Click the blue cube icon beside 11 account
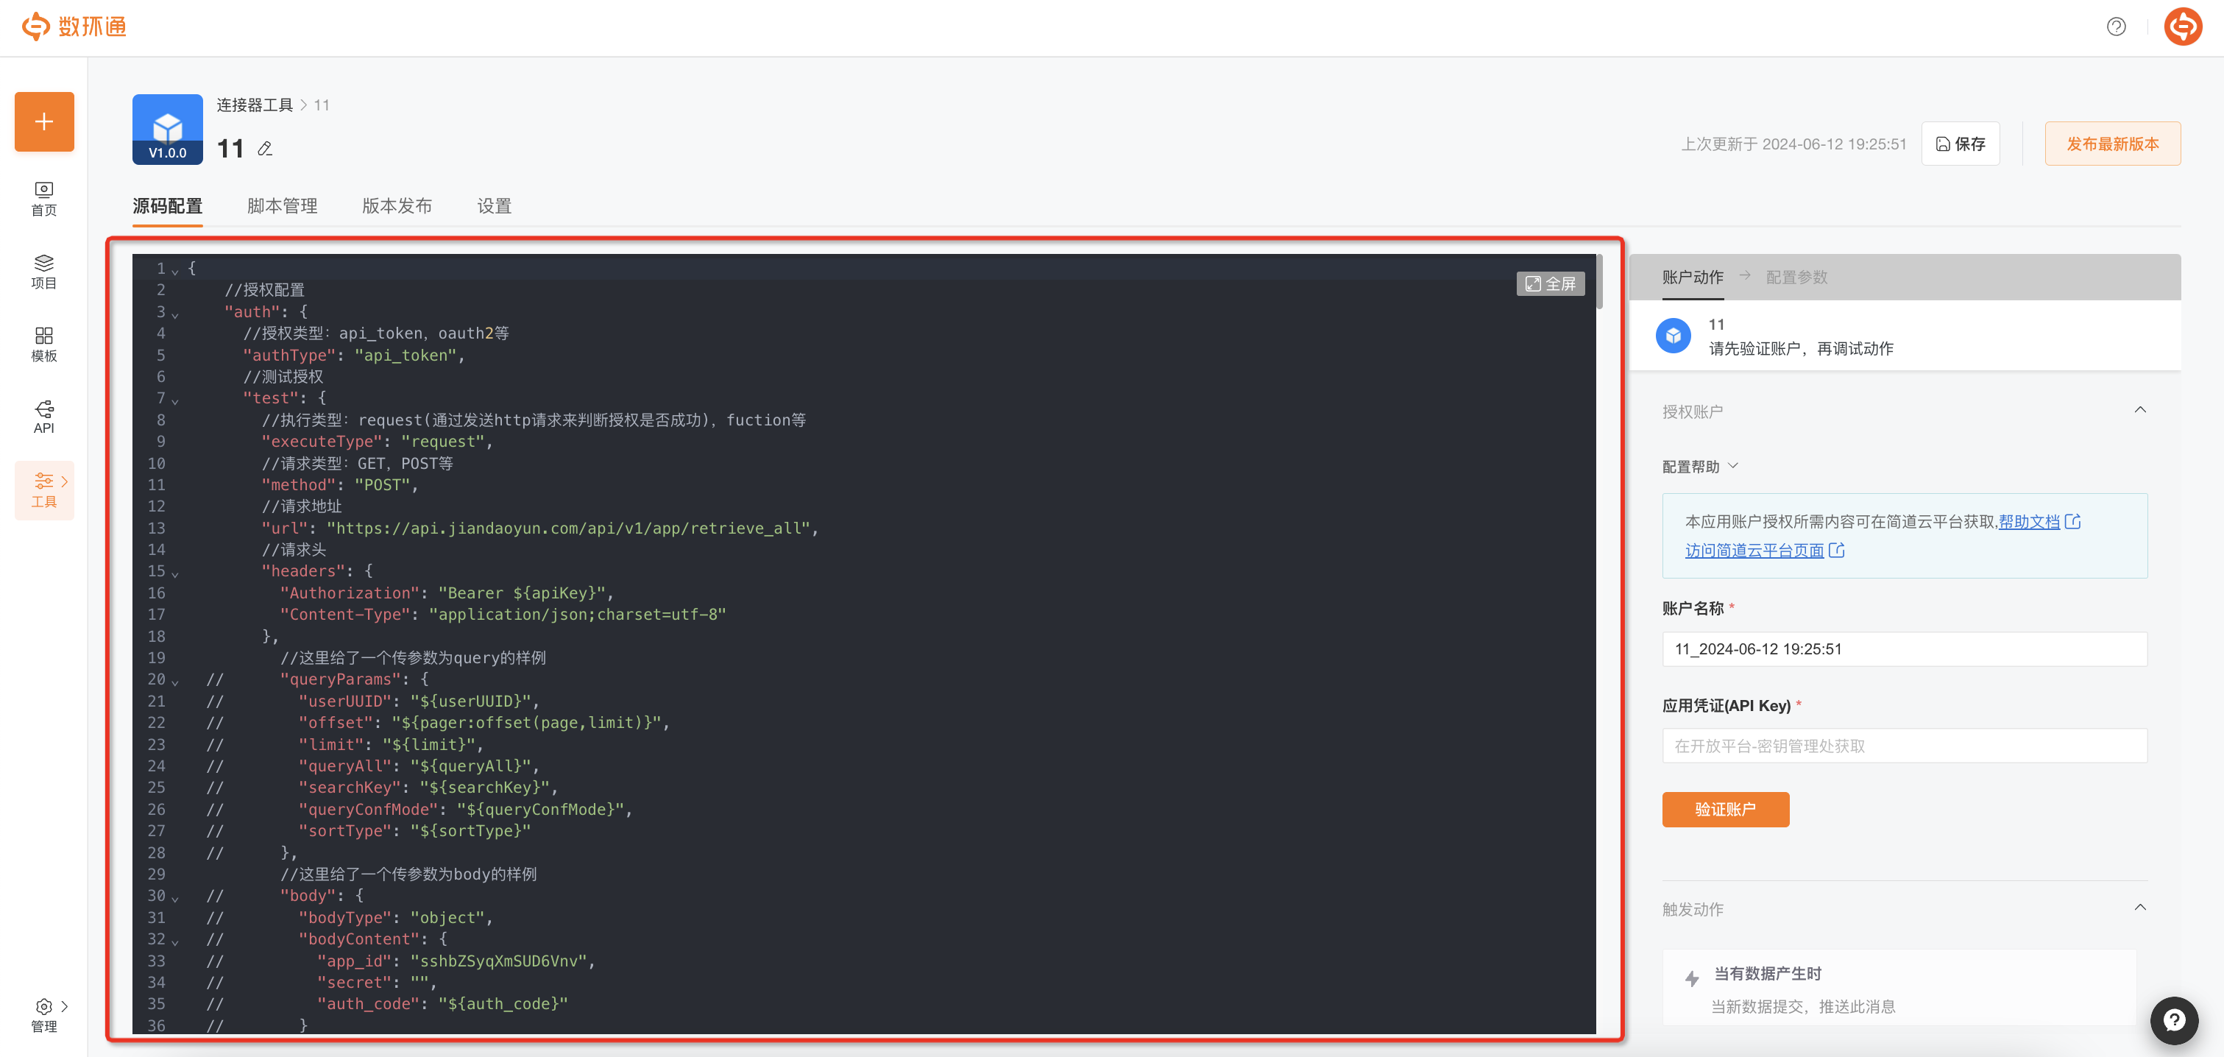 coord(1674,336)
